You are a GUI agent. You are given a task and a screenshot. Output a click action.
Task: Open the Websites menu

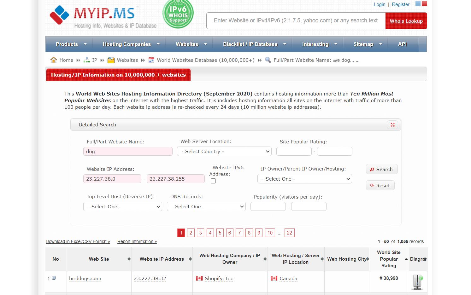click(x=189, y=44)
